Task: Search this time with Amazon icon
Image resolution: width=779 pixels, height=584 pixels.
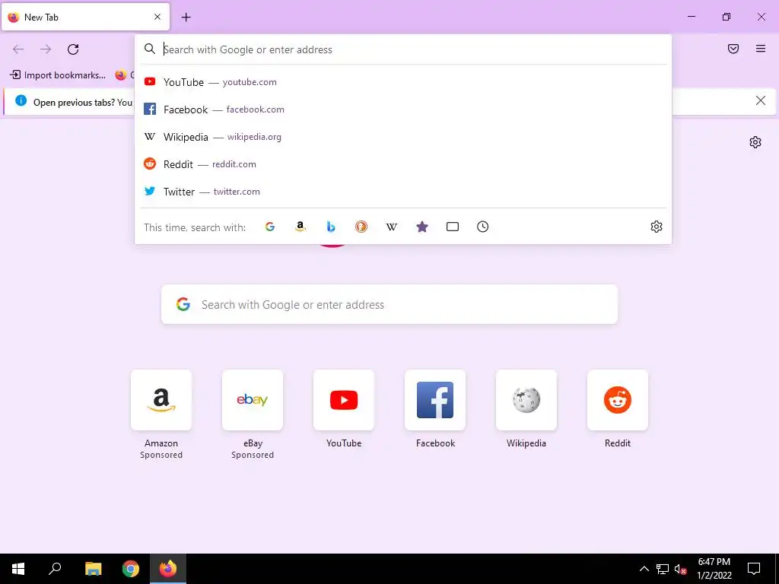Action: pos(300,227)
